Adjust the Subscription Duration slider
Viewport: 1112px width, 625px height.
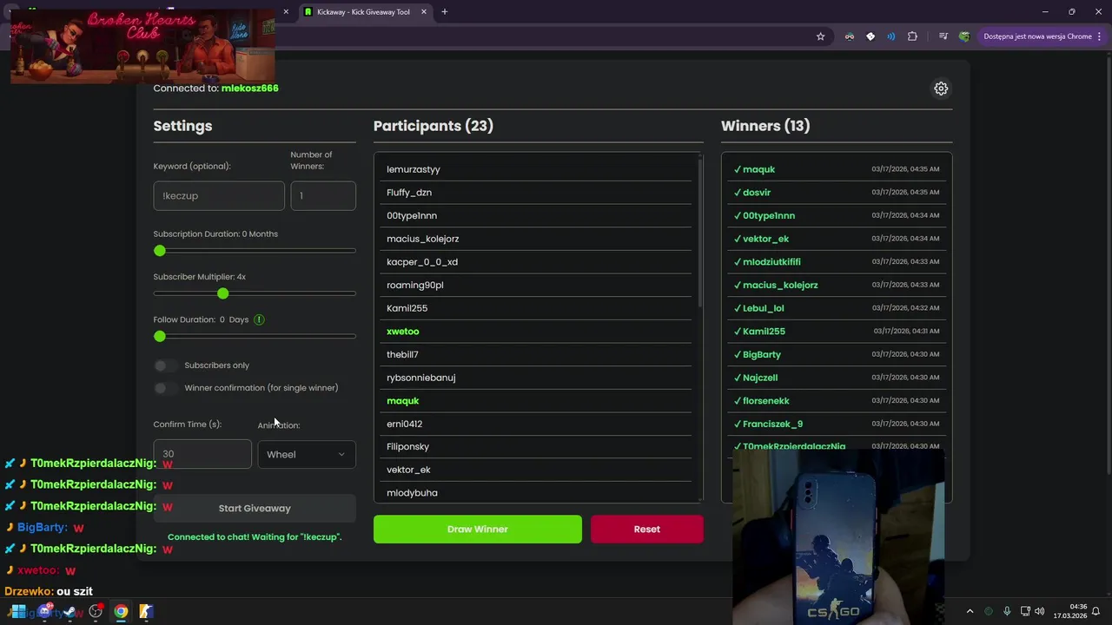click(255, 251)
